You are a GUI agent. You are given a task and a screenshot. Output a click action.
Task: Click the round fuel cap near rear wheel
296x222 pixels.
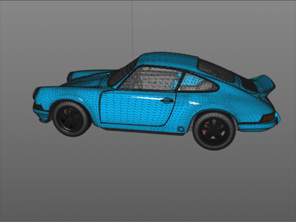click(181, 129)
